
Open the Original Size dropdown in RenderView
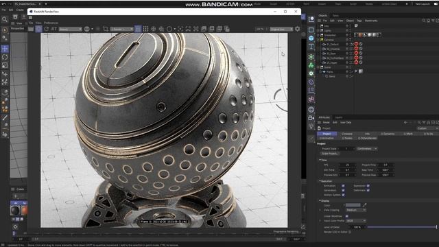[x=281, y=29]
